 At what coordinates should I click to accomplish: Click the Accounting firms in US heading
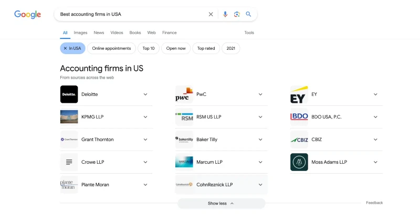tap(101, 69)
